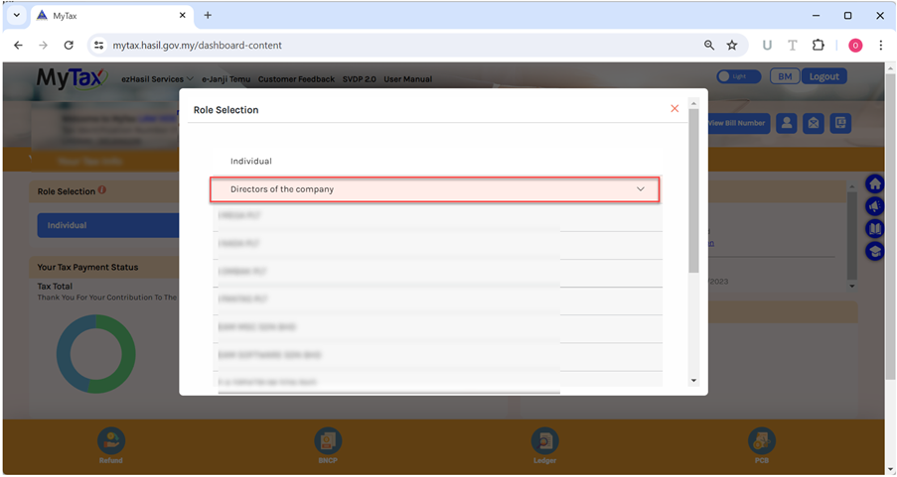Open the Chrome profile avatar
897x477 pixels.
855,46
